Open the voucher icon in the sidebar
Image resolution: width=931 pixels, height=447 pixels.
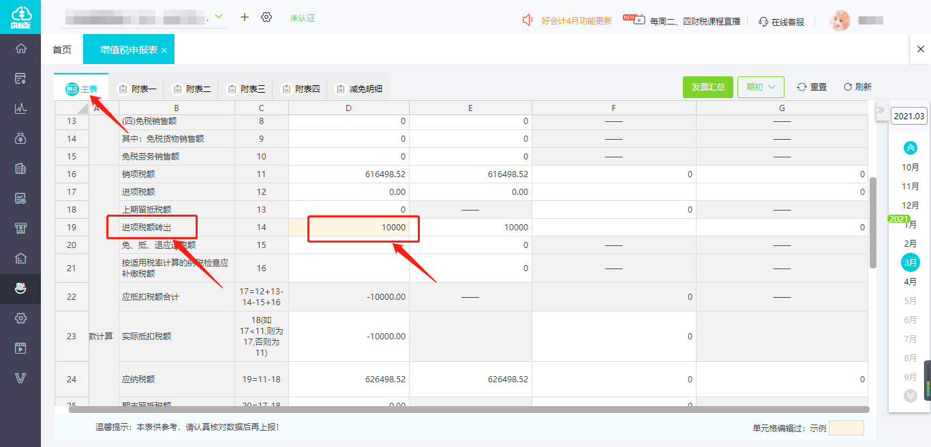(20, 78)
